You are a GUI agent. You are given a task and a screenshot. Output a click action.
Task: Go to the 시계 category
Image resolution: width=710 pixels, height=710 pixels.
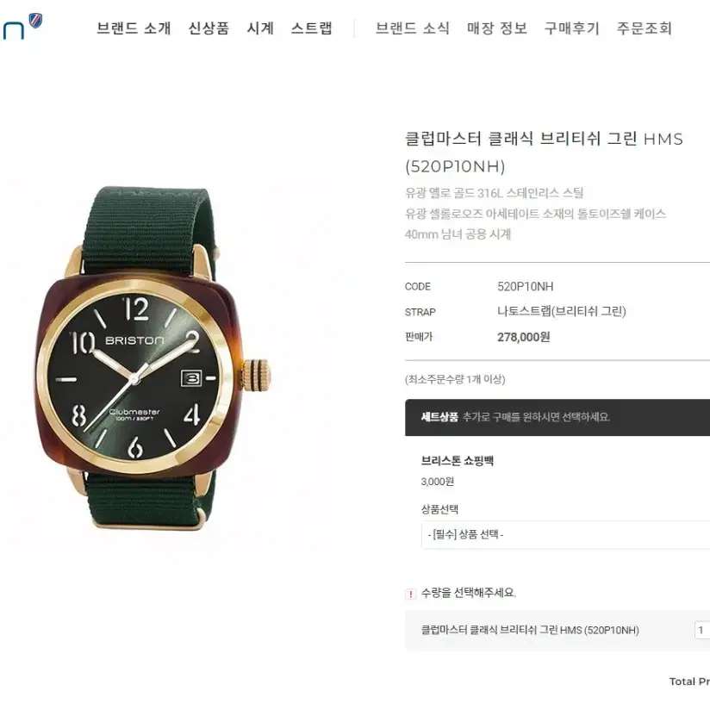pyautogui.click(x=260, y=28)
